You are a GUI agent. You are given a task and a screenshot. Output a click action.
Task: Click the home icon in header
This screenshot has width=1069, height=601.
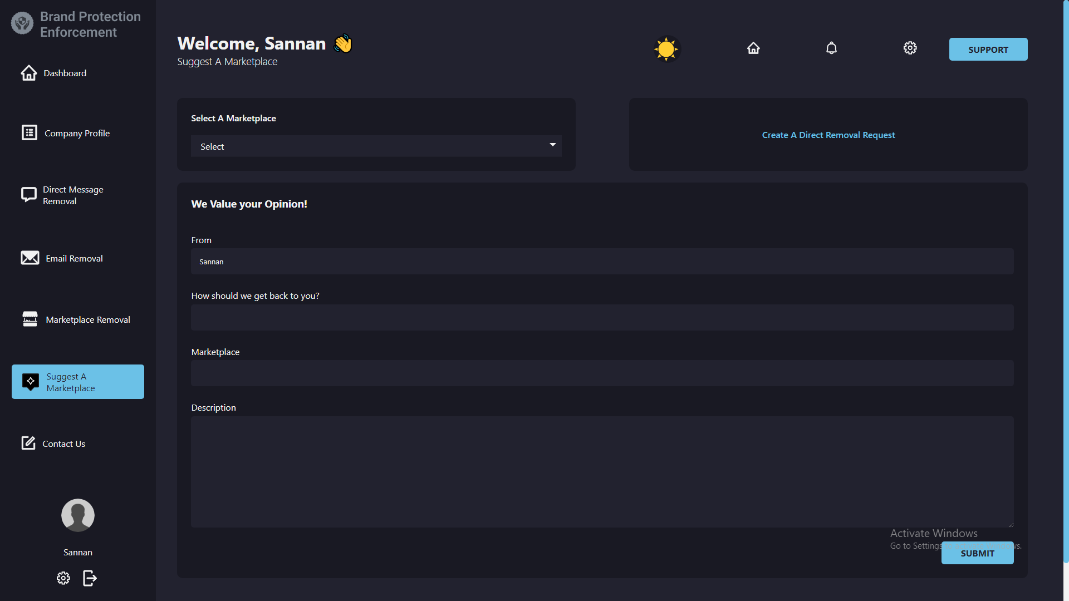click(x=753, y=48)
